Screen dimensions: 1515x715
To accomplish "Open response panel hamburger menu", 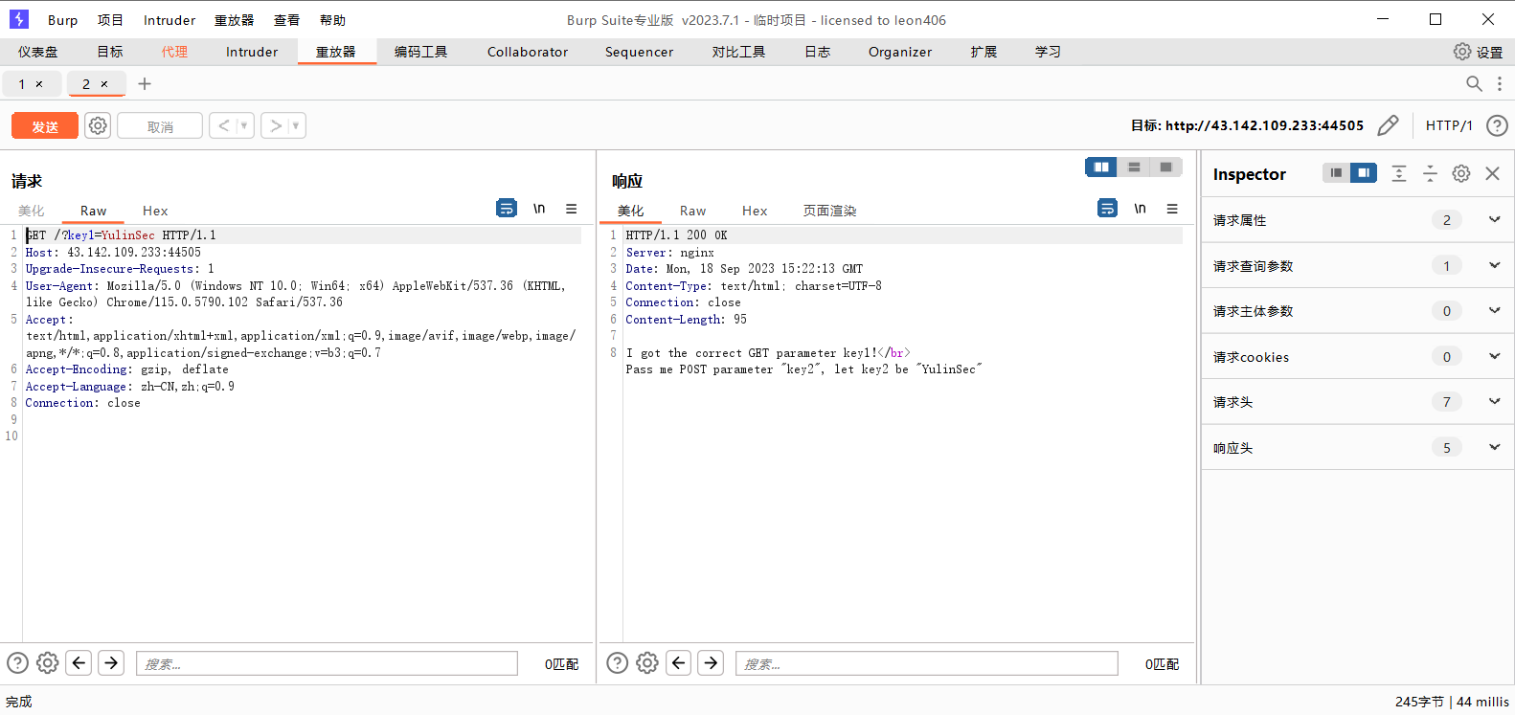I will click(1172, 208).
